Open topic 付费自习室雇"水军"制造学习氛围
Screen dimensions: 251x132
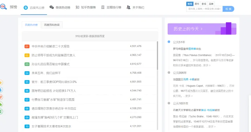(53, 100)
